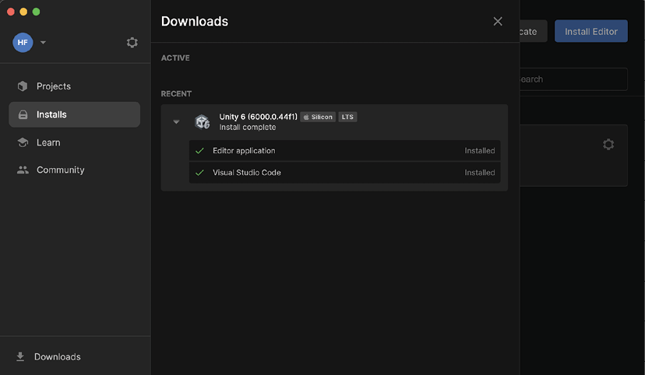
Task: Focus the Search field in Installs
Action: point(574,79)
